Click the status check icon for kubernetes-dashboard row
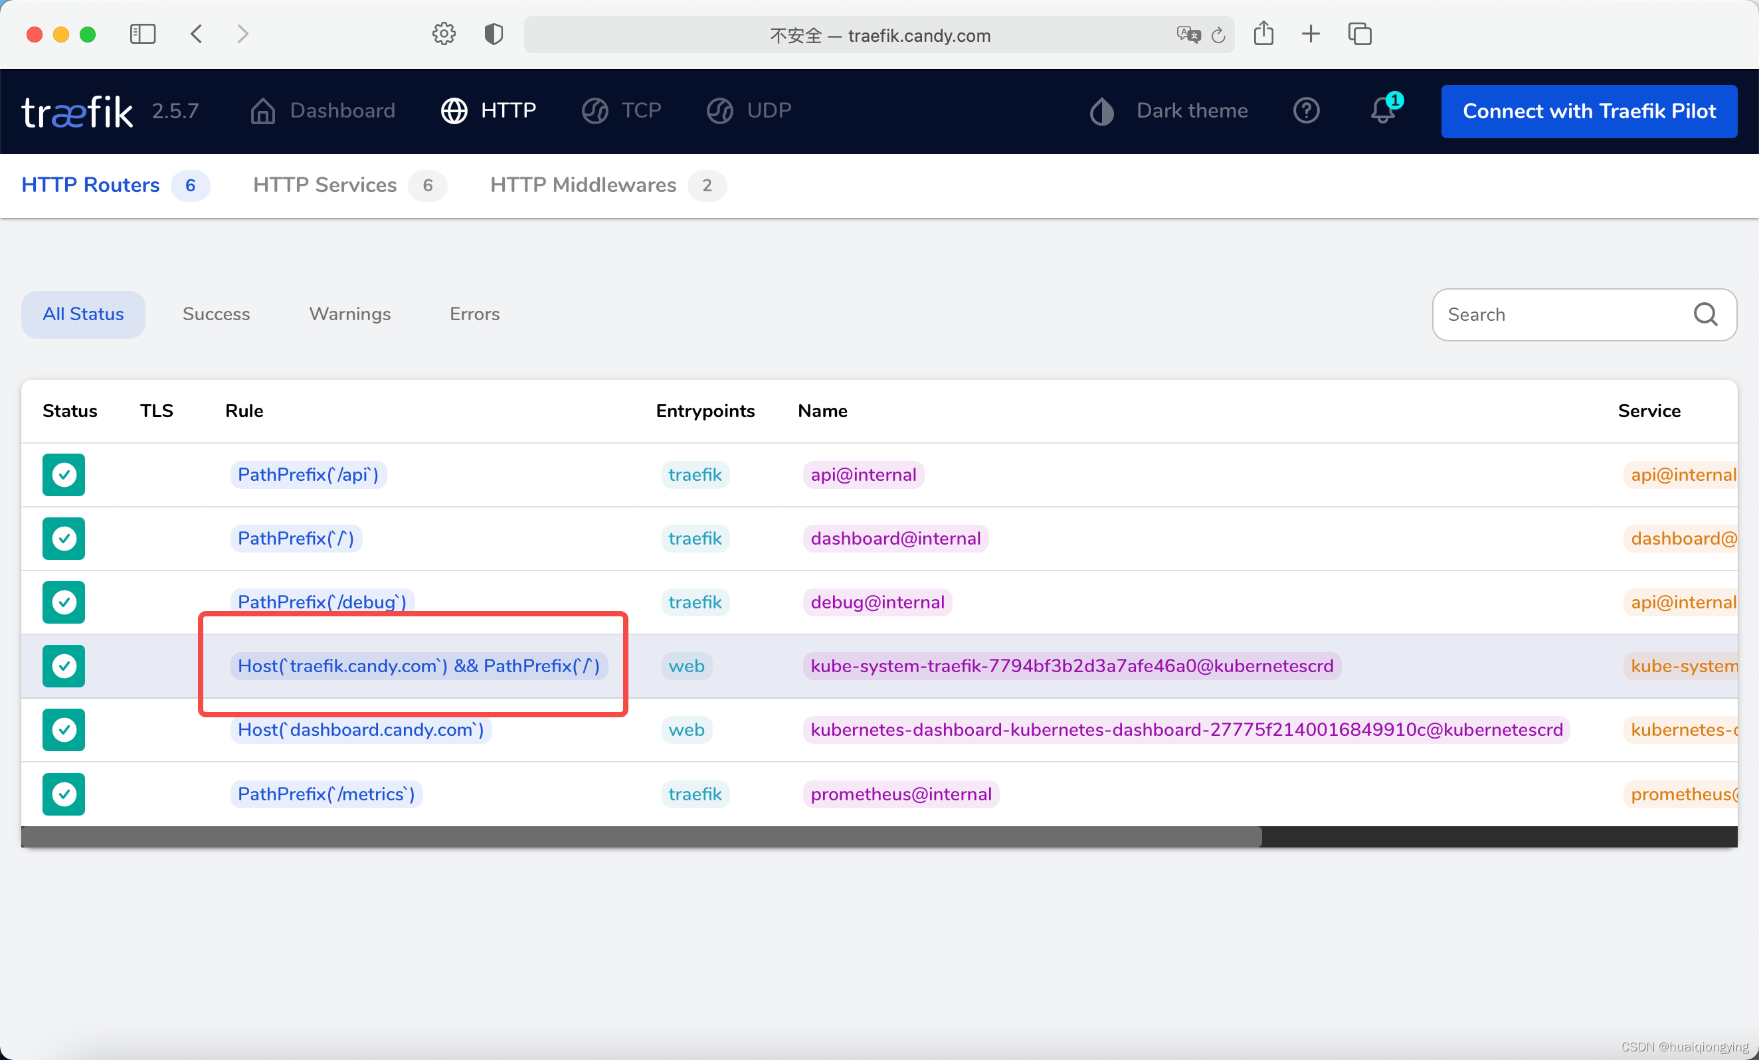 [64, 729]
